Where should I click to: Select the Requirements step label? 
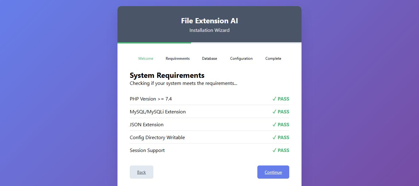point(178,59)
